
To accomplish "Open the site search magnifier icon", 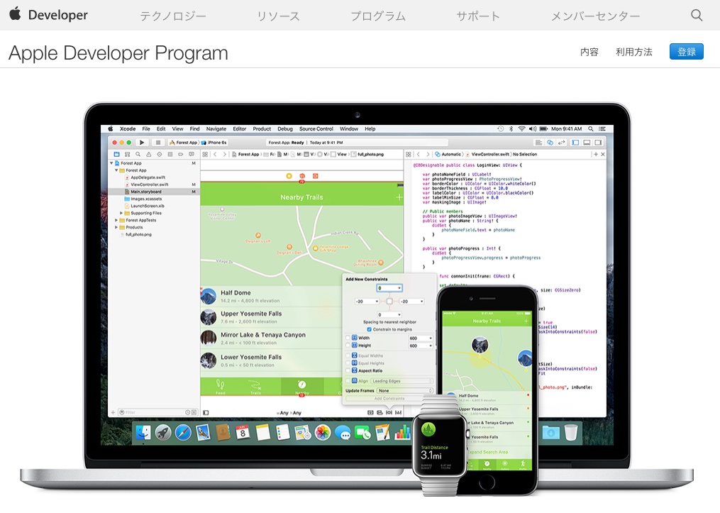I will pos(696,14).
